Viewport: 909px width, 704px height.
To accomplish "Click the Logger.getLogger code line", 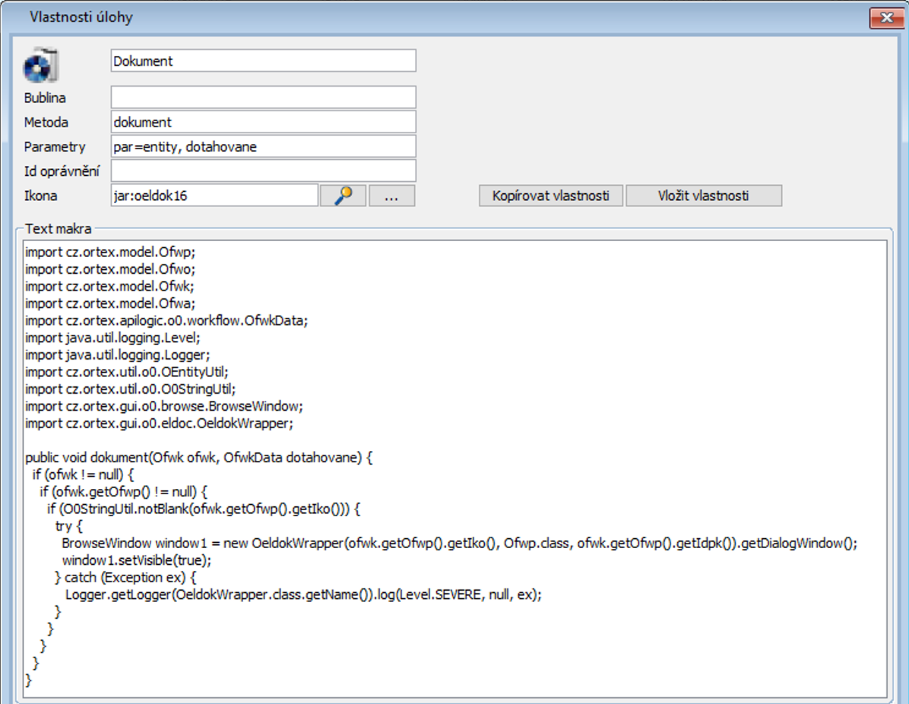I will (x=303, y=595).
